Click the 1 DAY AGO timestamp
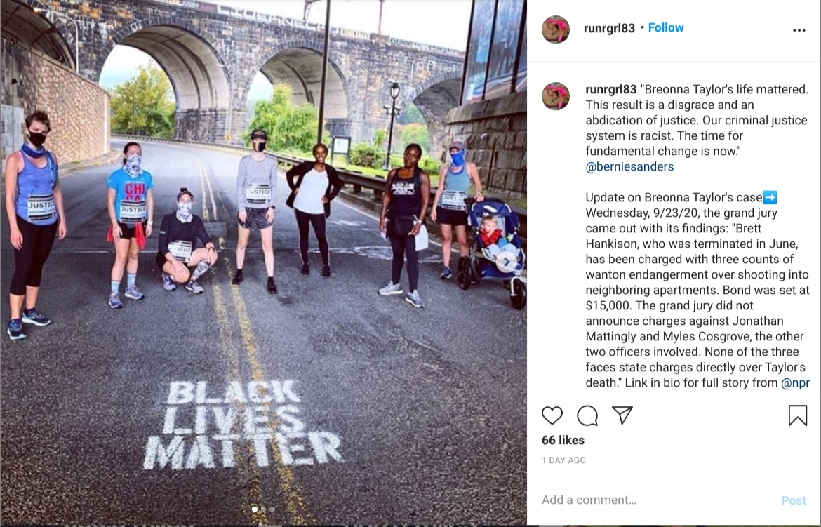The width and height of the screenshot is (821, 527). tap(563, 460)
